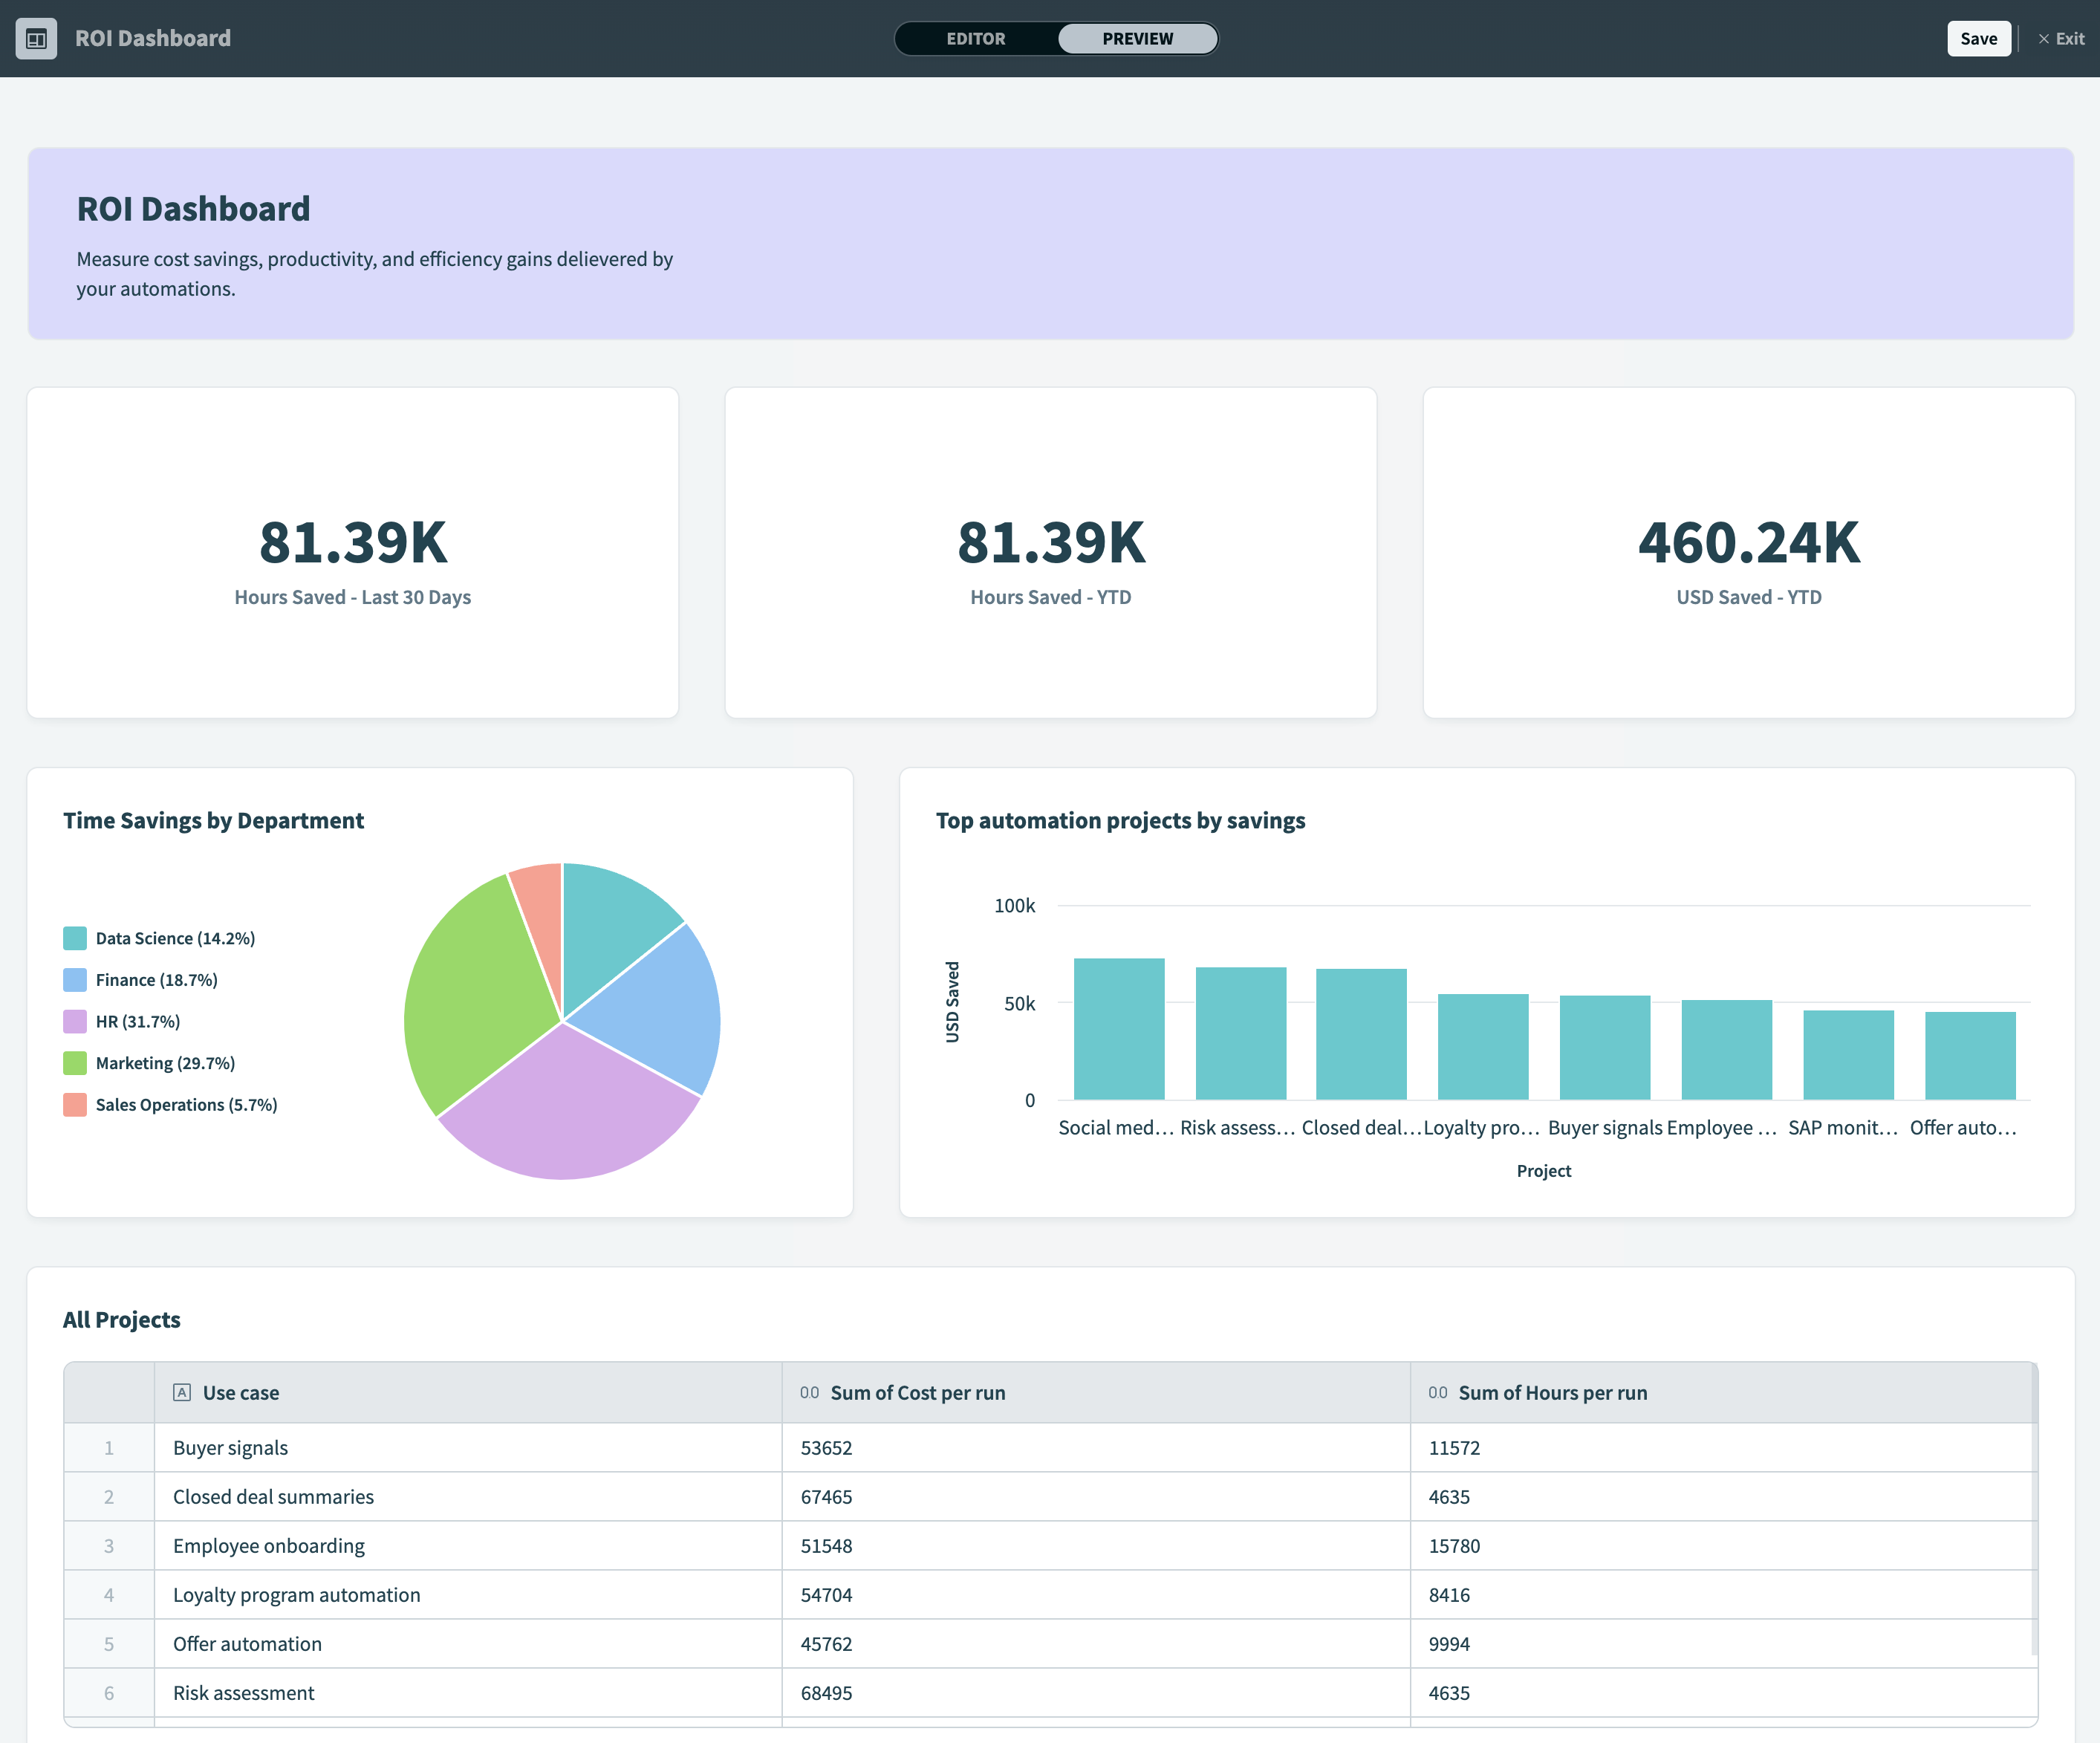Image resolution: width=2100 pixels, height=1743 pixels.
Task: Click the Social media bar in the chart
Action: [x=1119, y=1030]
